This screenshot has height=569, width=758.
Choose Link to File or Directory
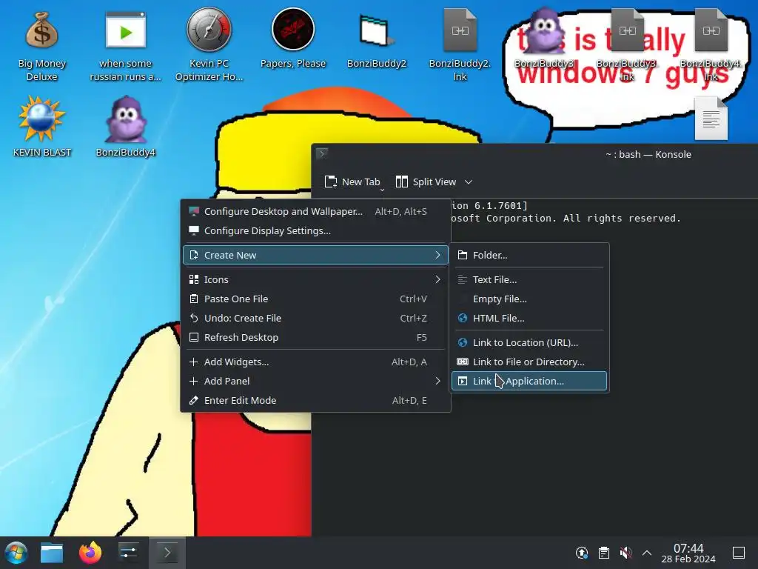pos(529,362)
